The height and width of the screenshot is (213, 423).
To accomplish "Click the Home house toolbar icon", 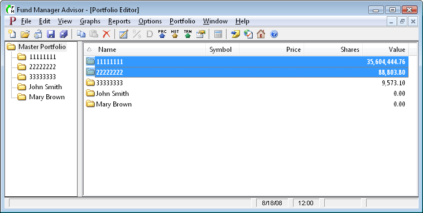I will pyautogui.click(x=261, y=34).
